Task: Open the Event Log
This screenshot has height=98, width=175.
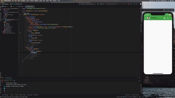Action: [128, 95]
